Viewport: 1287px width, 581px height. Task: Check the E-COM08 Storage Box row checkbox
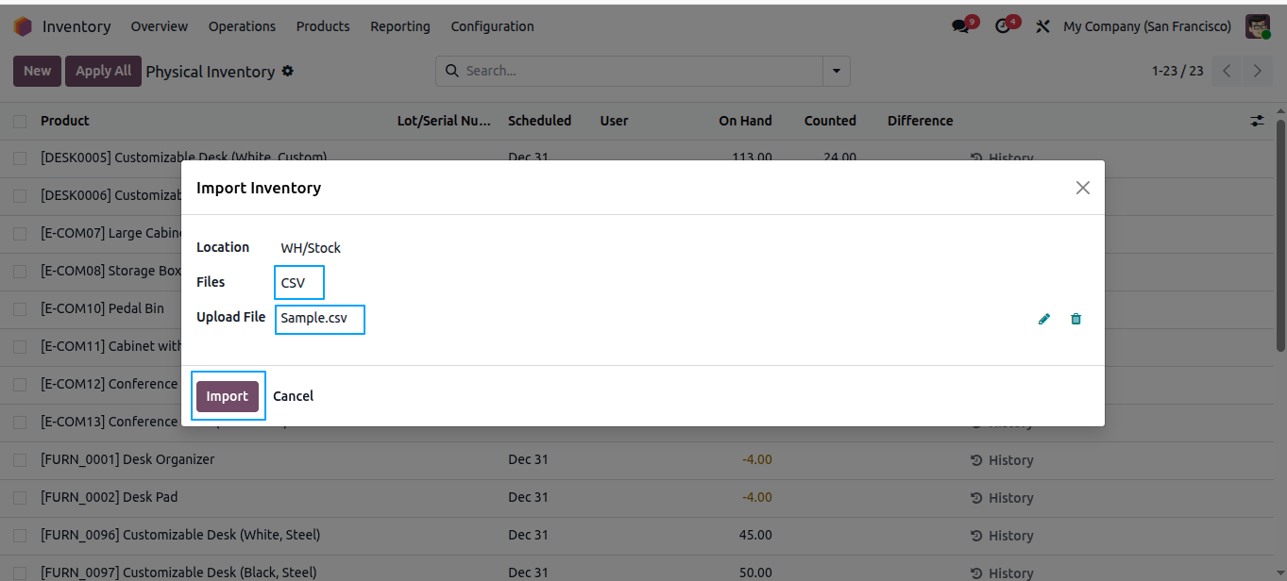pyautogui.click(x=20, y=272)
